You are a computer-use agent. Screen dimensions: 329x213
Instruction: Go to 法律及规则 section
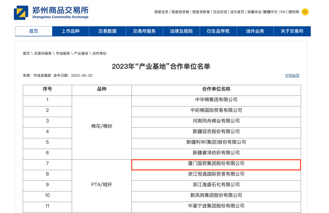tap(181, 31)
